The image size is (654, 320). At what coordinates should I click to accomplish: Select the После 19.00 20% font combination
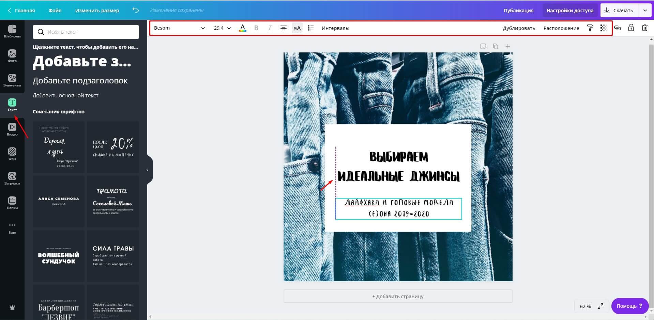point(113,147)
